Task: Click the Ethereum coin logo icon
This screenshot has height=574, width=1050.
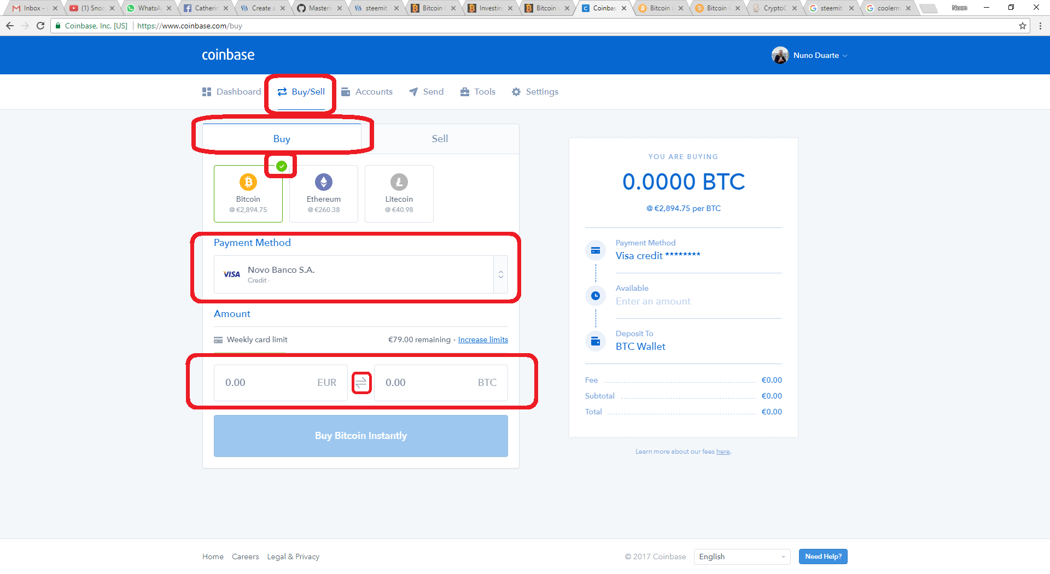Action: coord(324,182)
